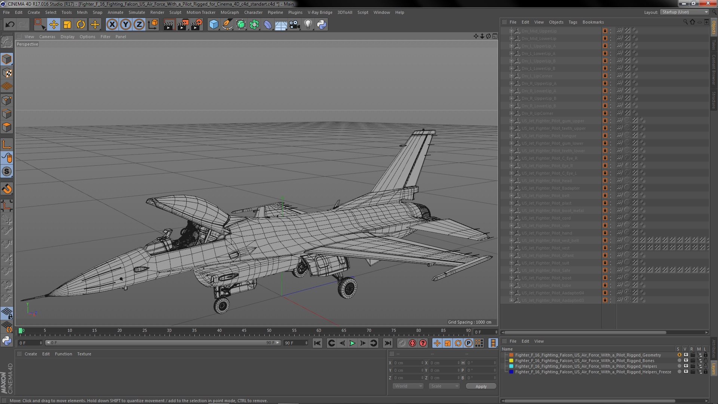Image resolution: width=718 pixels, height=404 pixels.
Task: Render to Picture Viewer
Action: pyautogui.click(x=183, y=25)
